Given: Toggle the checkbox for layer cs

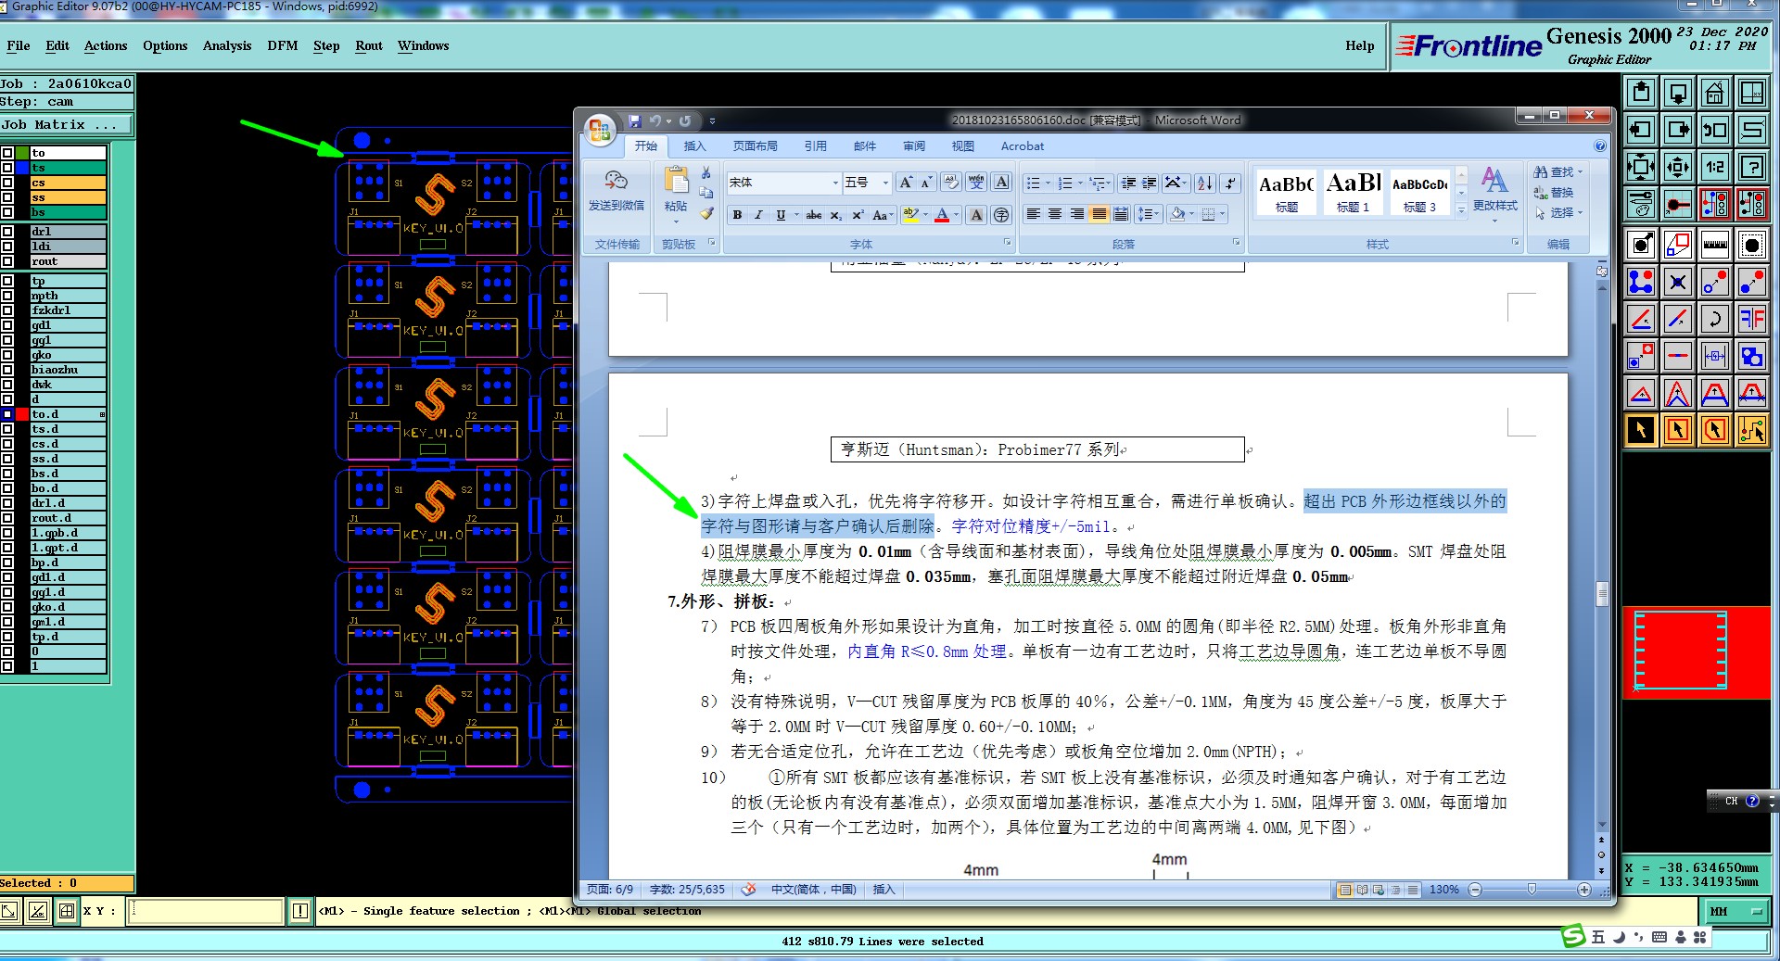Looking at the screenshot, I should click(7, 183).
